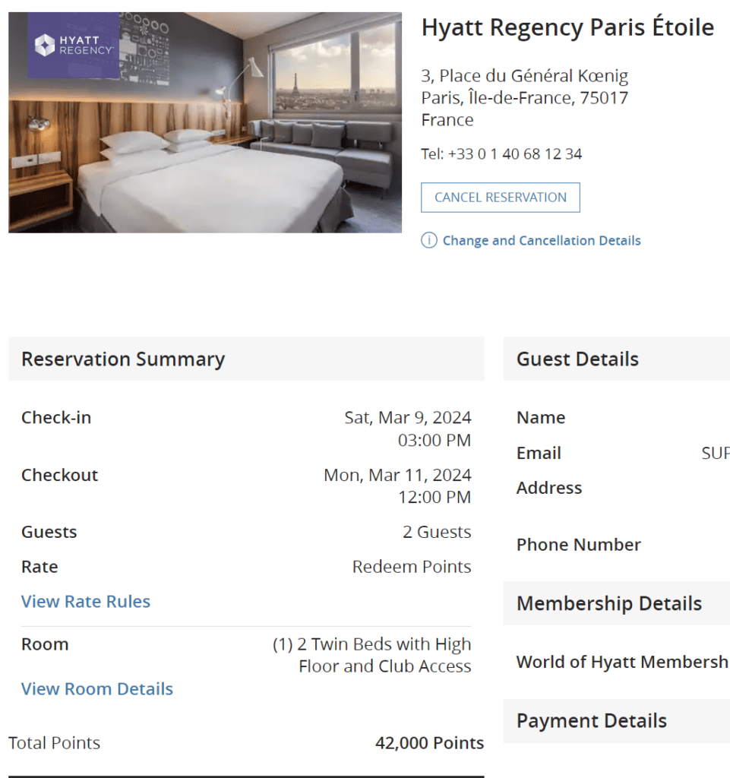Screen dimensions: 730x778
Task: Select the Reservation Summary heading
Action: [123, 359]
